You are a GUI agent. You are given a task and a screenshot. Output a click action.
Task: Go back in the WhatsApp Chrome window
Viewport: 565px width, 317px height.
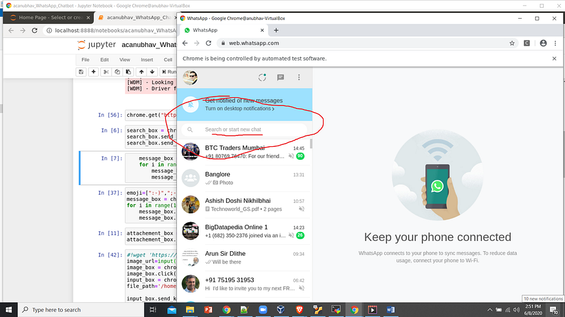tap(185, 43)
